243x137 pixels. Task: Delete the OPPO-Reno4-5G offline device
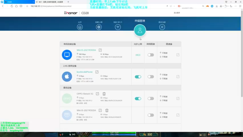104,94
